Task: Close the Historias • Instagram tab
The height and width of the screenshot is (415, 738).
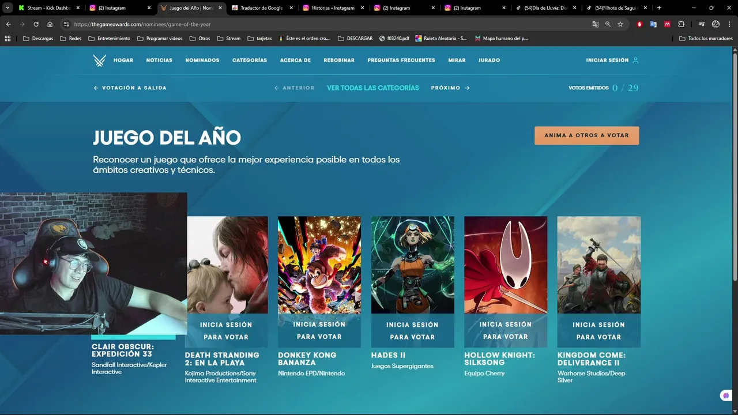Action: pos(362,8)
